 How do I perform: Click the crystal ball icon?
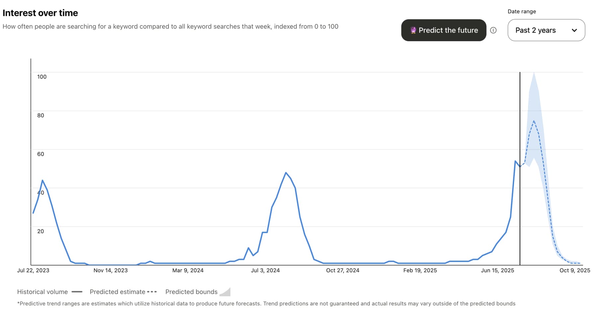(x=413, y=30)
